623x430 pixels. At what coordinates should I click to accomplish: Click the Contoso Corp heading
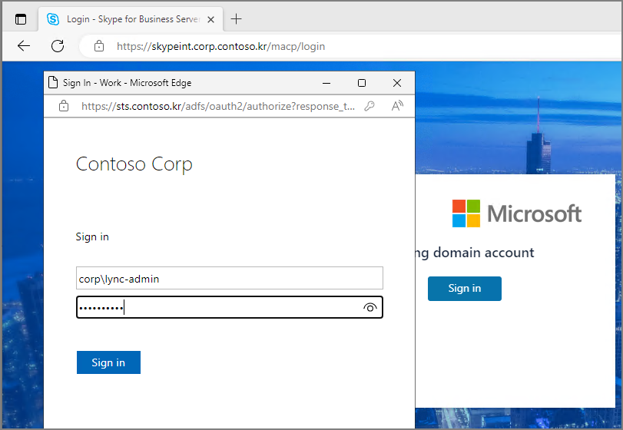[134, 164]
